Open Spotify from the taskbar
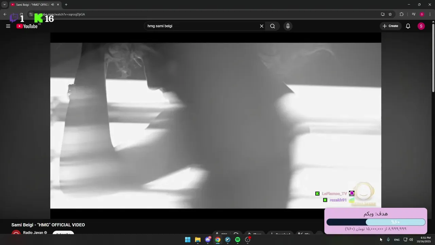Image resolution: width=435 pixels, height=245 pixels. (238, 240)
